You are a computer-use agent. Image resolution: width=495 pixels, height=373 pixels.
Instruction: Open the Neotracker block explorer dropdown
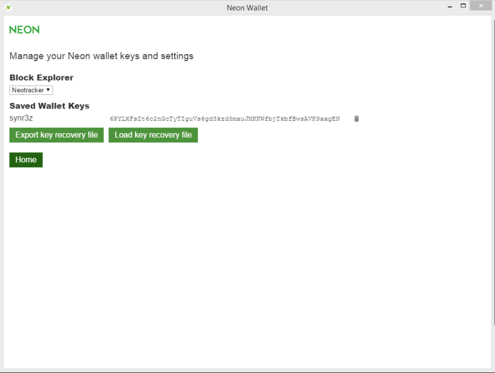(31, 90)
